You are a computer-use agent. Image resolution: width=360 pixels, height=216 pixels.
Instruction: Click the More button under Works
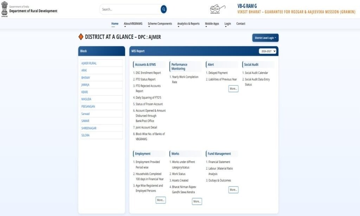pyautogui.click(x=197, y=202)
